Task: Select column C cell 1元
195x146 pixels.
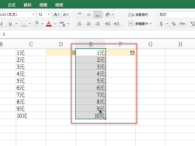Action: click(x=31, y=53)
